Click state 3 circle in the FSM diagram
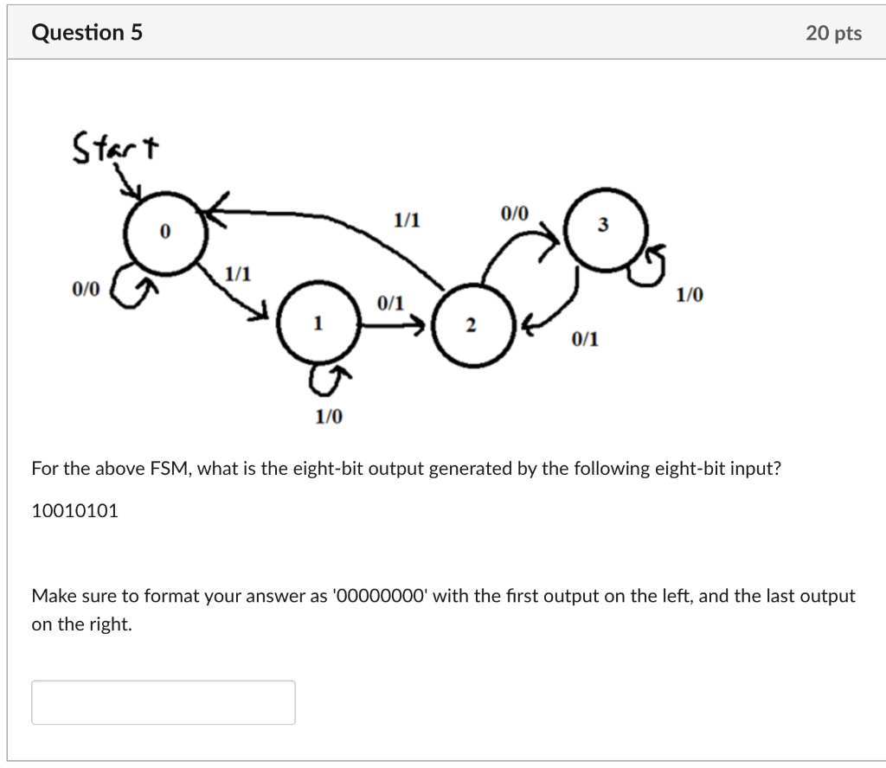The height and width of the screenshot is (768, 886). [x=602, y=227]
